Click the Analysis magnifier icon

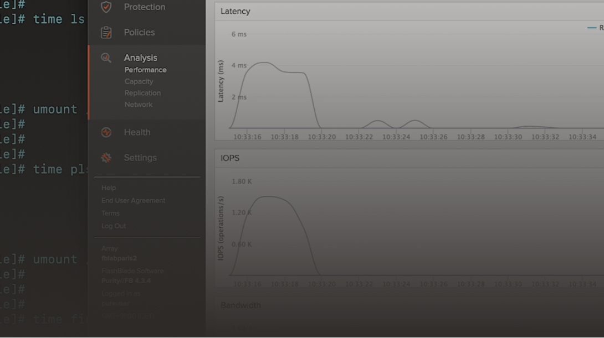point(106,58)
